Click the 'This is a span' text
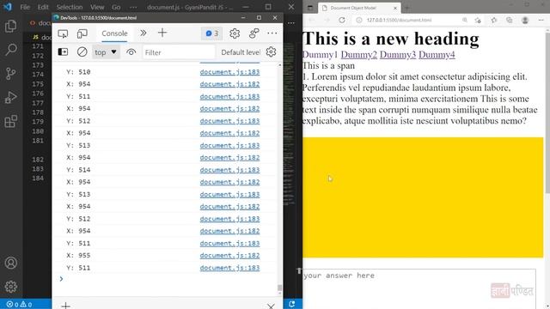550x309 pixels. (328, 66)
